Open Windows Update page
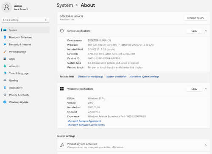 tap(25, 102)
